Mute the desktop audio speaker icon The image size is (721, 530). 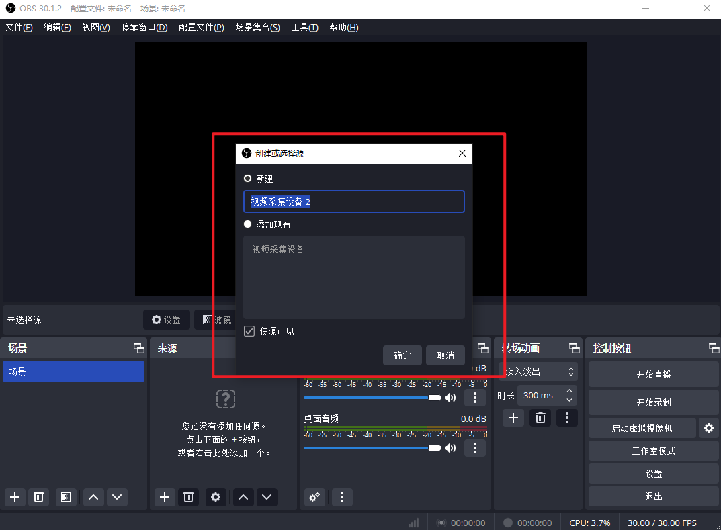coord(450,448)
